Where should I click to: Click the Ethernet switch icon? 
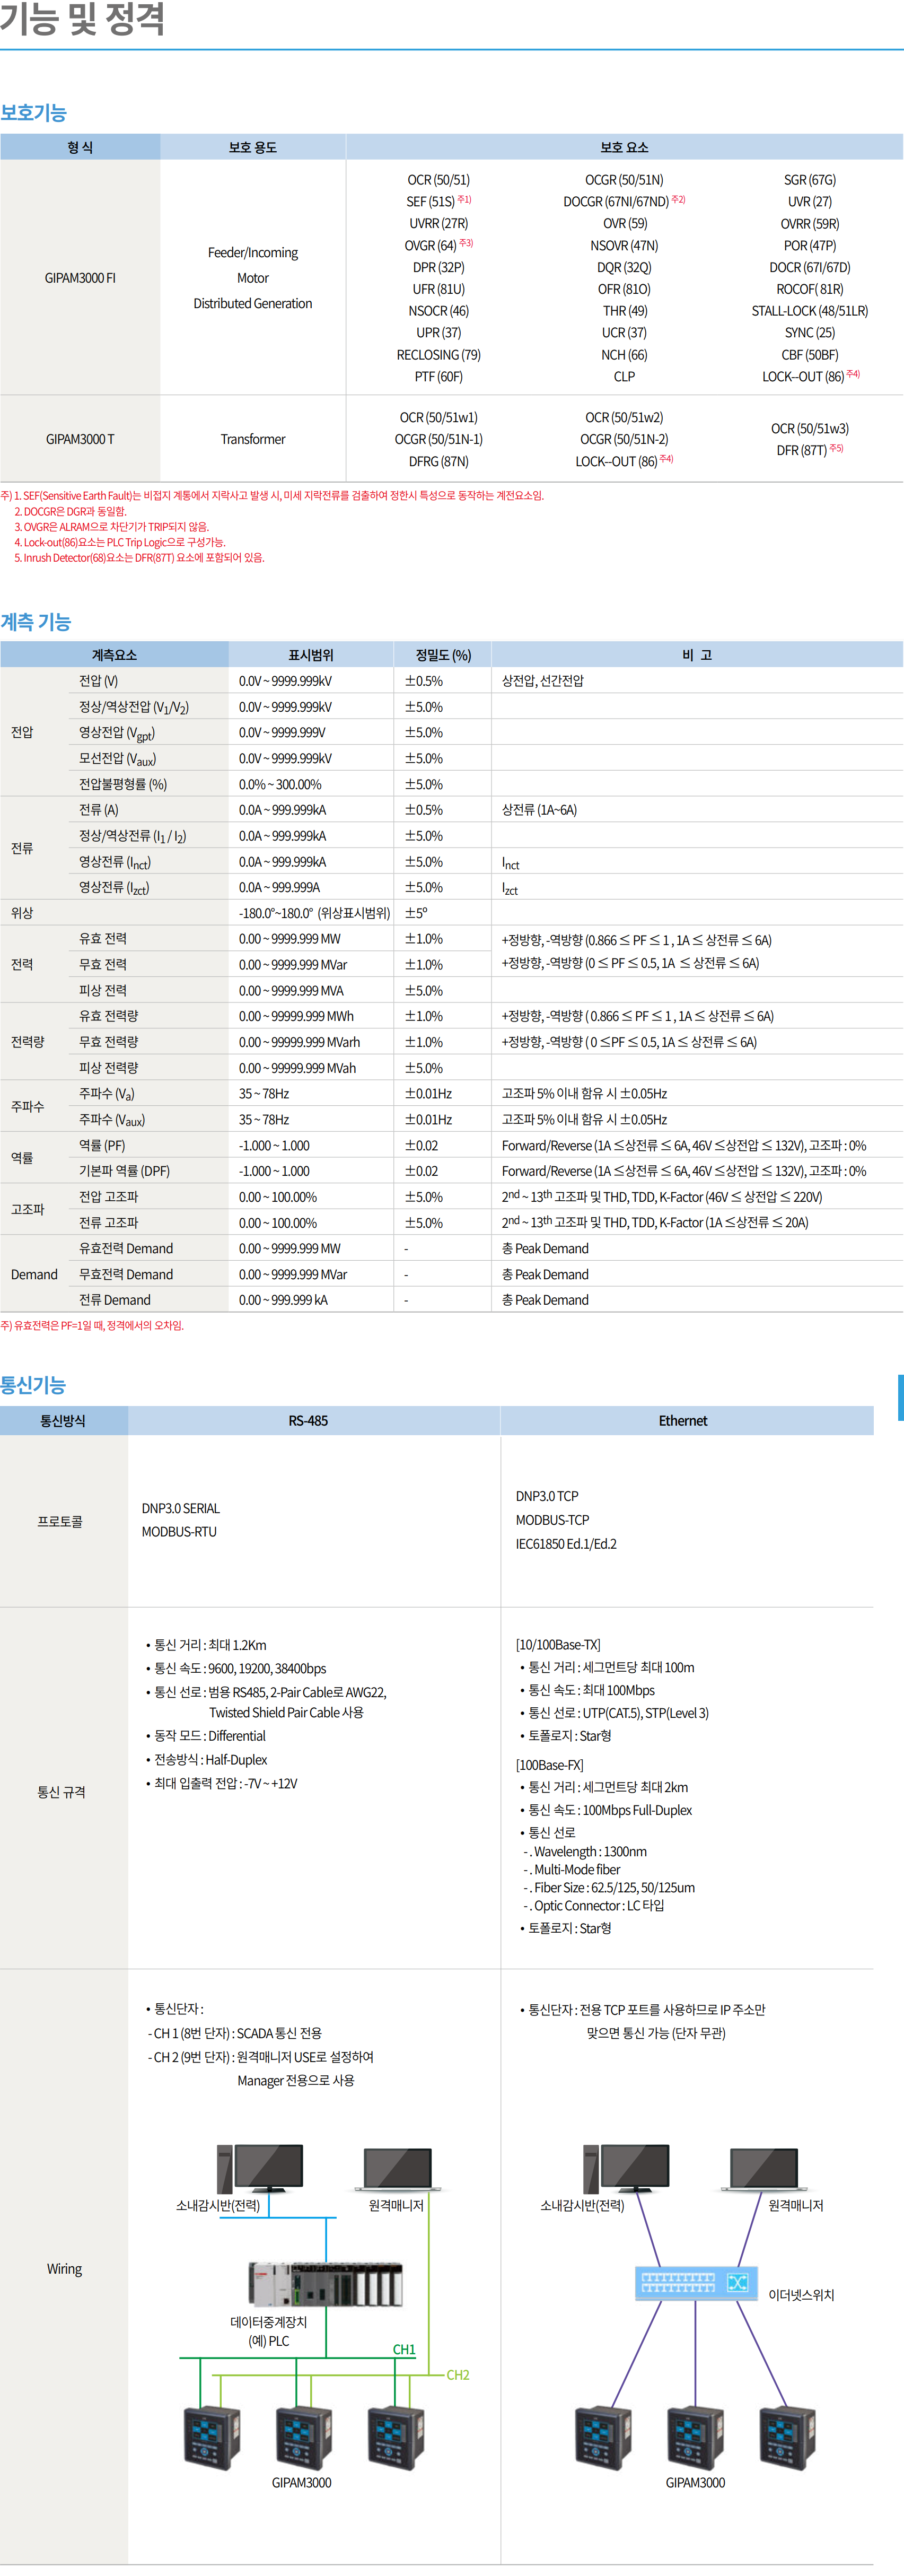point(696,2283)
